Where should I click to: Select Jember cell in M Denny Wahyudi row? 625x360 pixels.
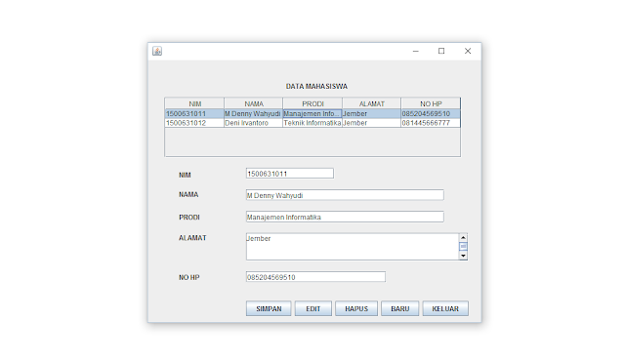371,114
